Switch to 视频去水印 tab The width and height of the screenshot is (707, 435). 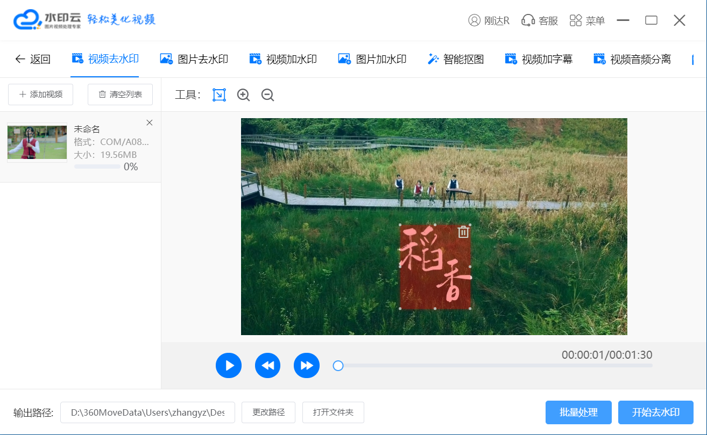pyautogui.click(x=105, y=59)
